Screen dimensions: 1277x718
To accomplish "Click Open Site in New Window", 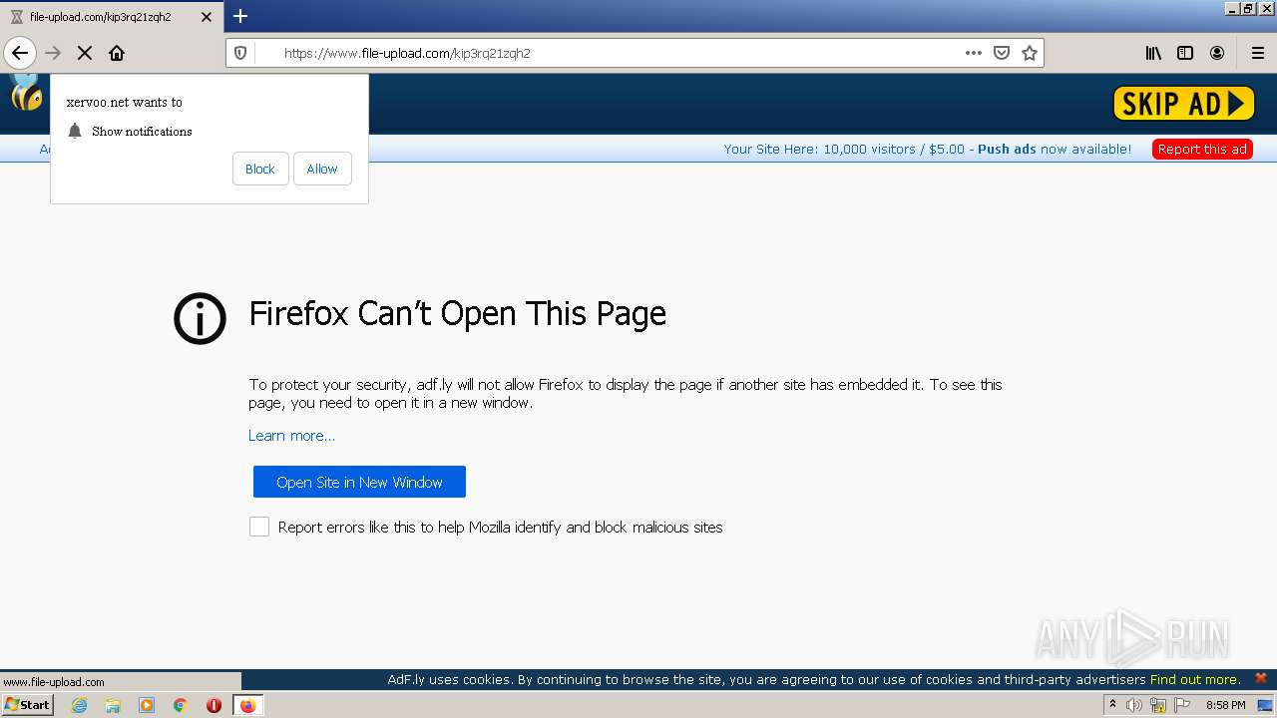I will (359, 482).
